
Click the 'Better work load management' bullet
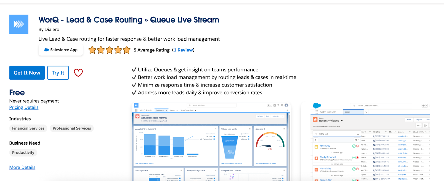(x=214, y=77)
